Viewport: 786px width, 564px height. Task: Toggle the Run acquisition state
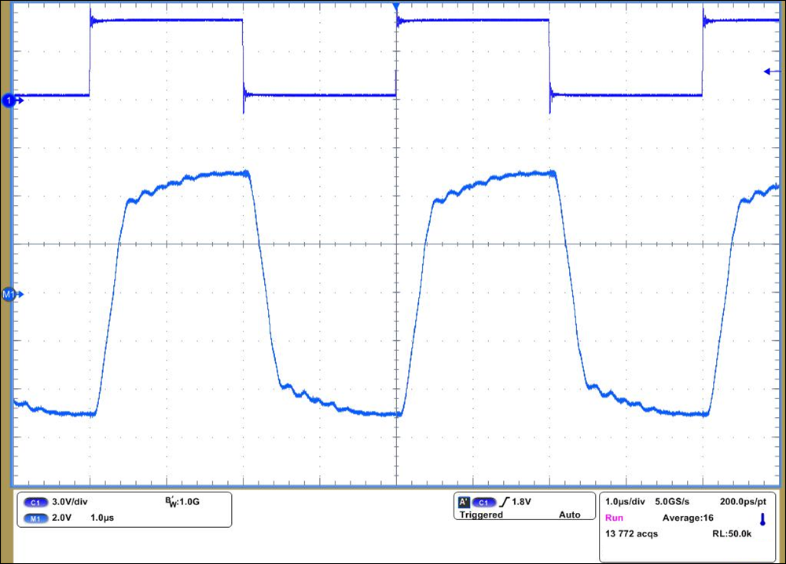pyautogui.click(x=615, y=518)
